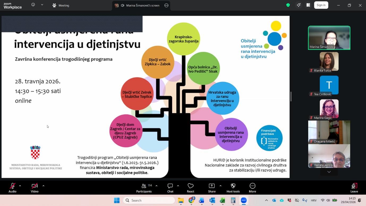Image resolution: width=366 pixels, height=206 pixels.
Task: Expand video options arrow next to Video
Action: click(43, 186)
